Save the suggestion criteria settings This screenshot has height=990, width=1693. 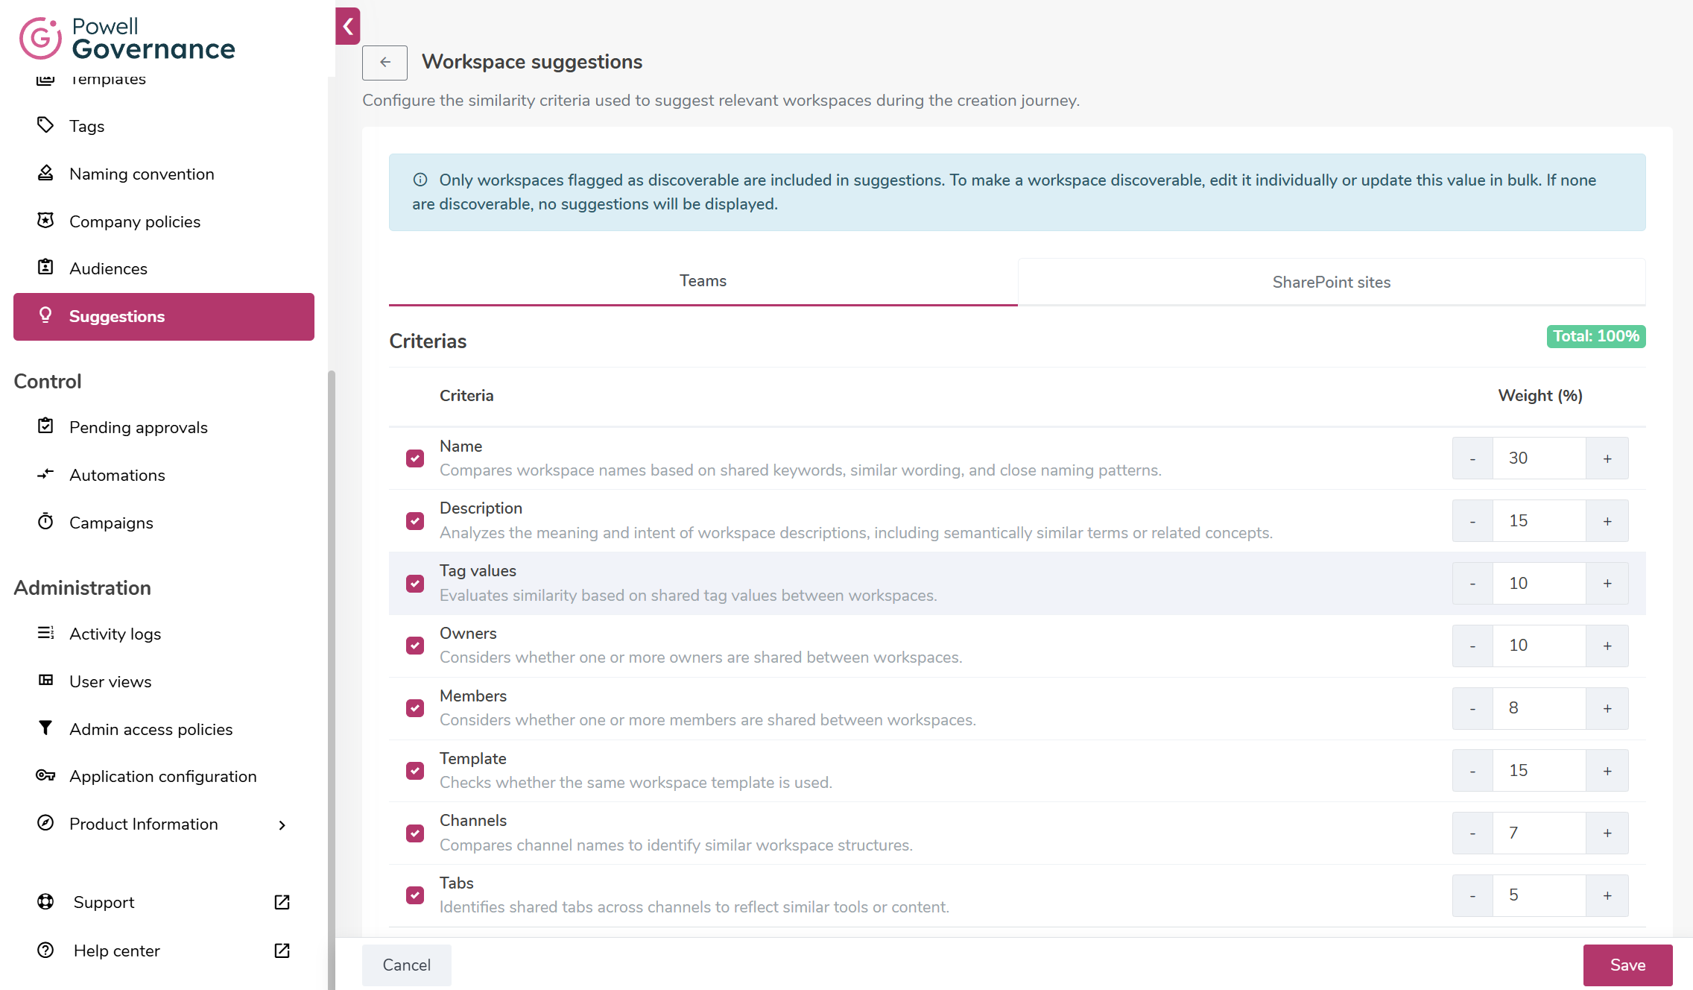coord(1627,965)
